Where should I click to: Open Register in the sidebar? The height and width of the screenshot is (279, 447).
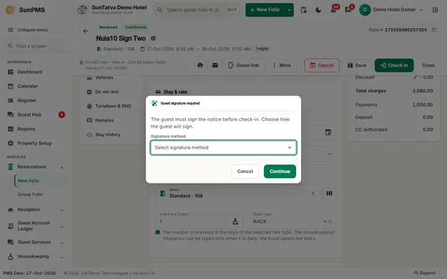27,100
